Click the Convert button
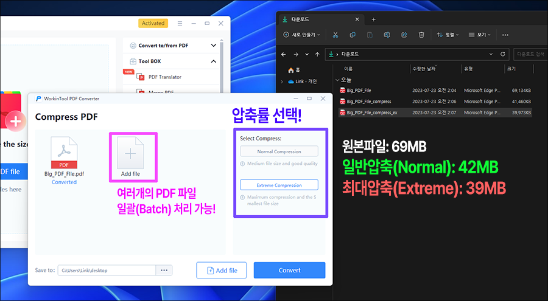The image size is (548, 301). [289, 270]
